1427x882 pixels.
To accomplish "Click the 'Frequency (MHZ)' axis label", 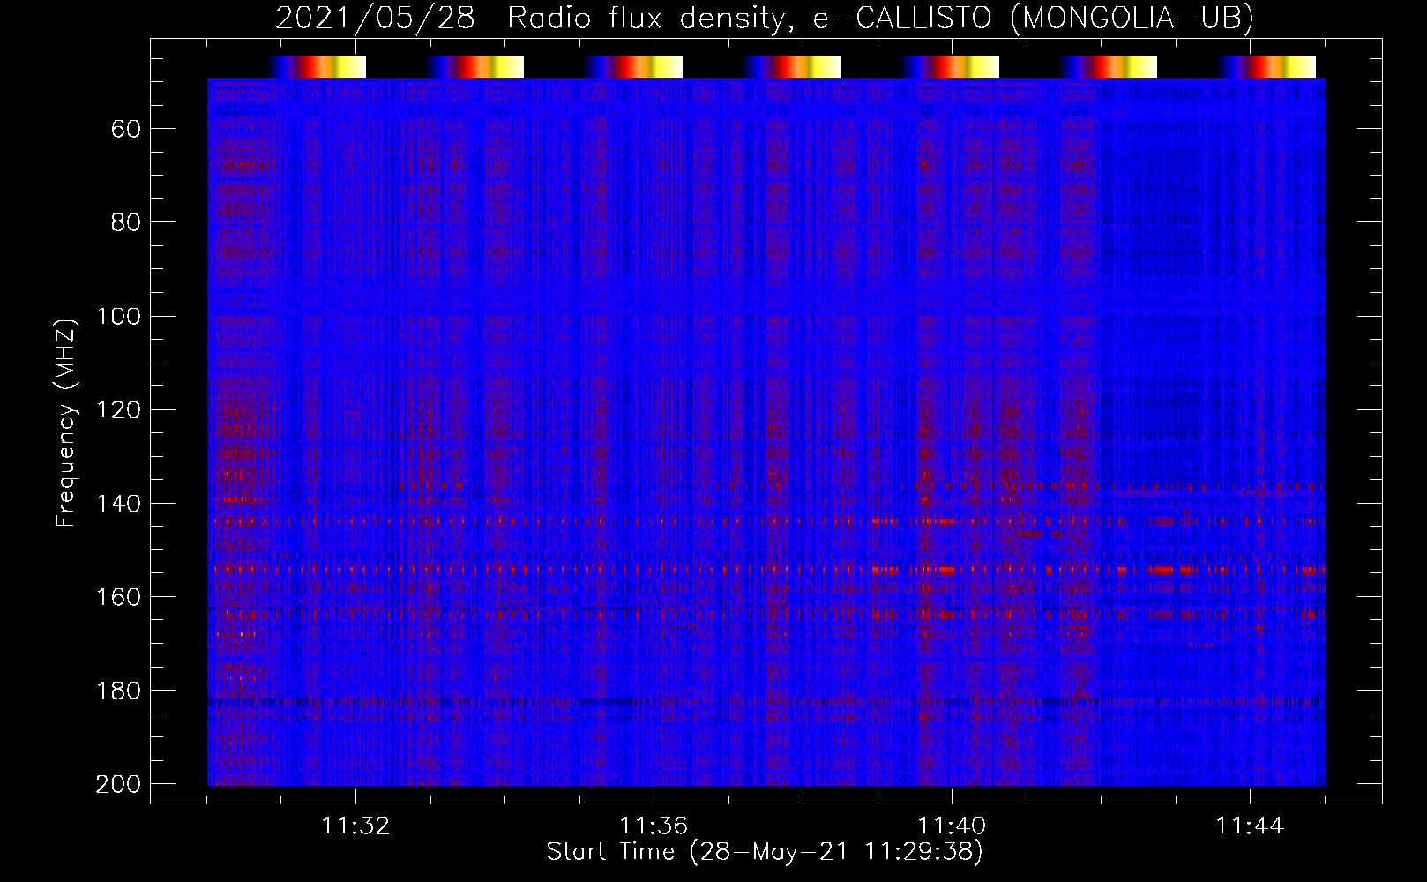I will pos(66,422).
